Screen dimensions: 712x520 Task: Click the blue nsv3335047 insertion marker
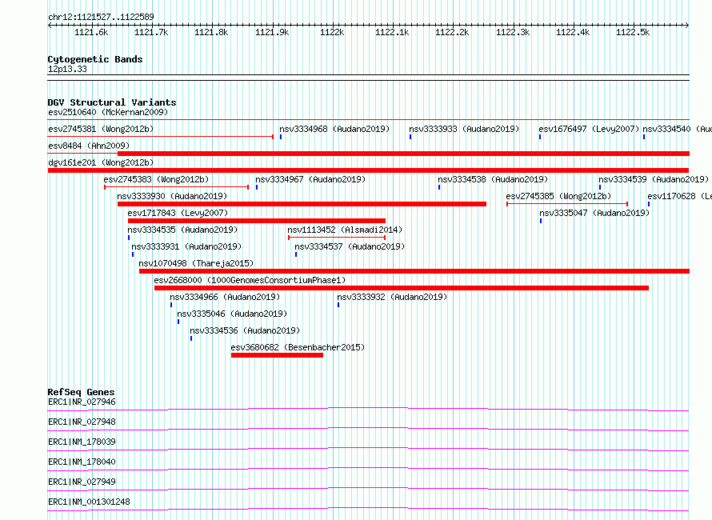pyautogui.click(x=541, y=221)
